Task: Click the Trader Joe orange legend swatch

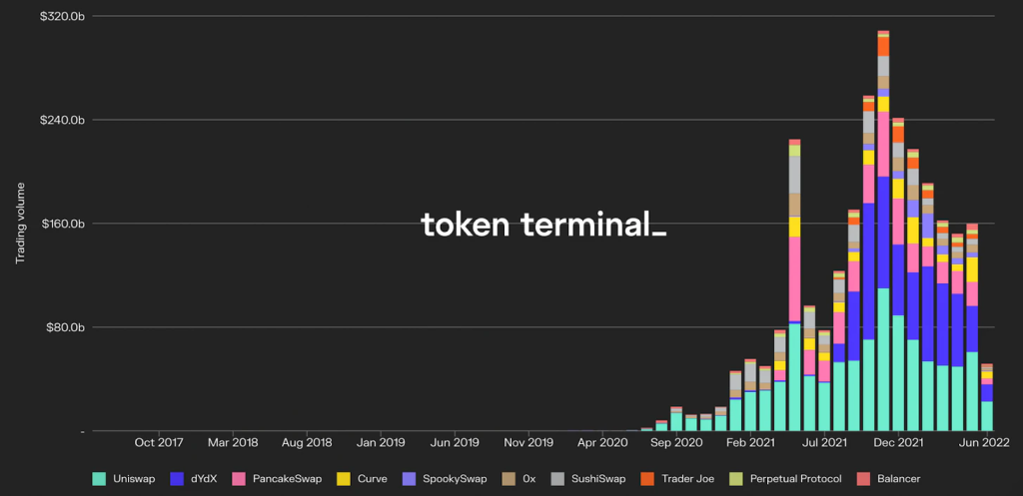Action: click(x=647, y=479)
